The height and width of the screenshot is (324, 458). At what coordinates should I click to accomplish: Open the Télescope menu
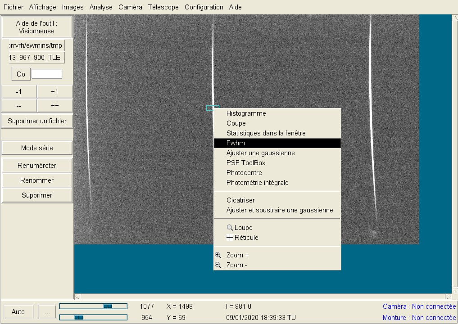click(x=163, y=7)
